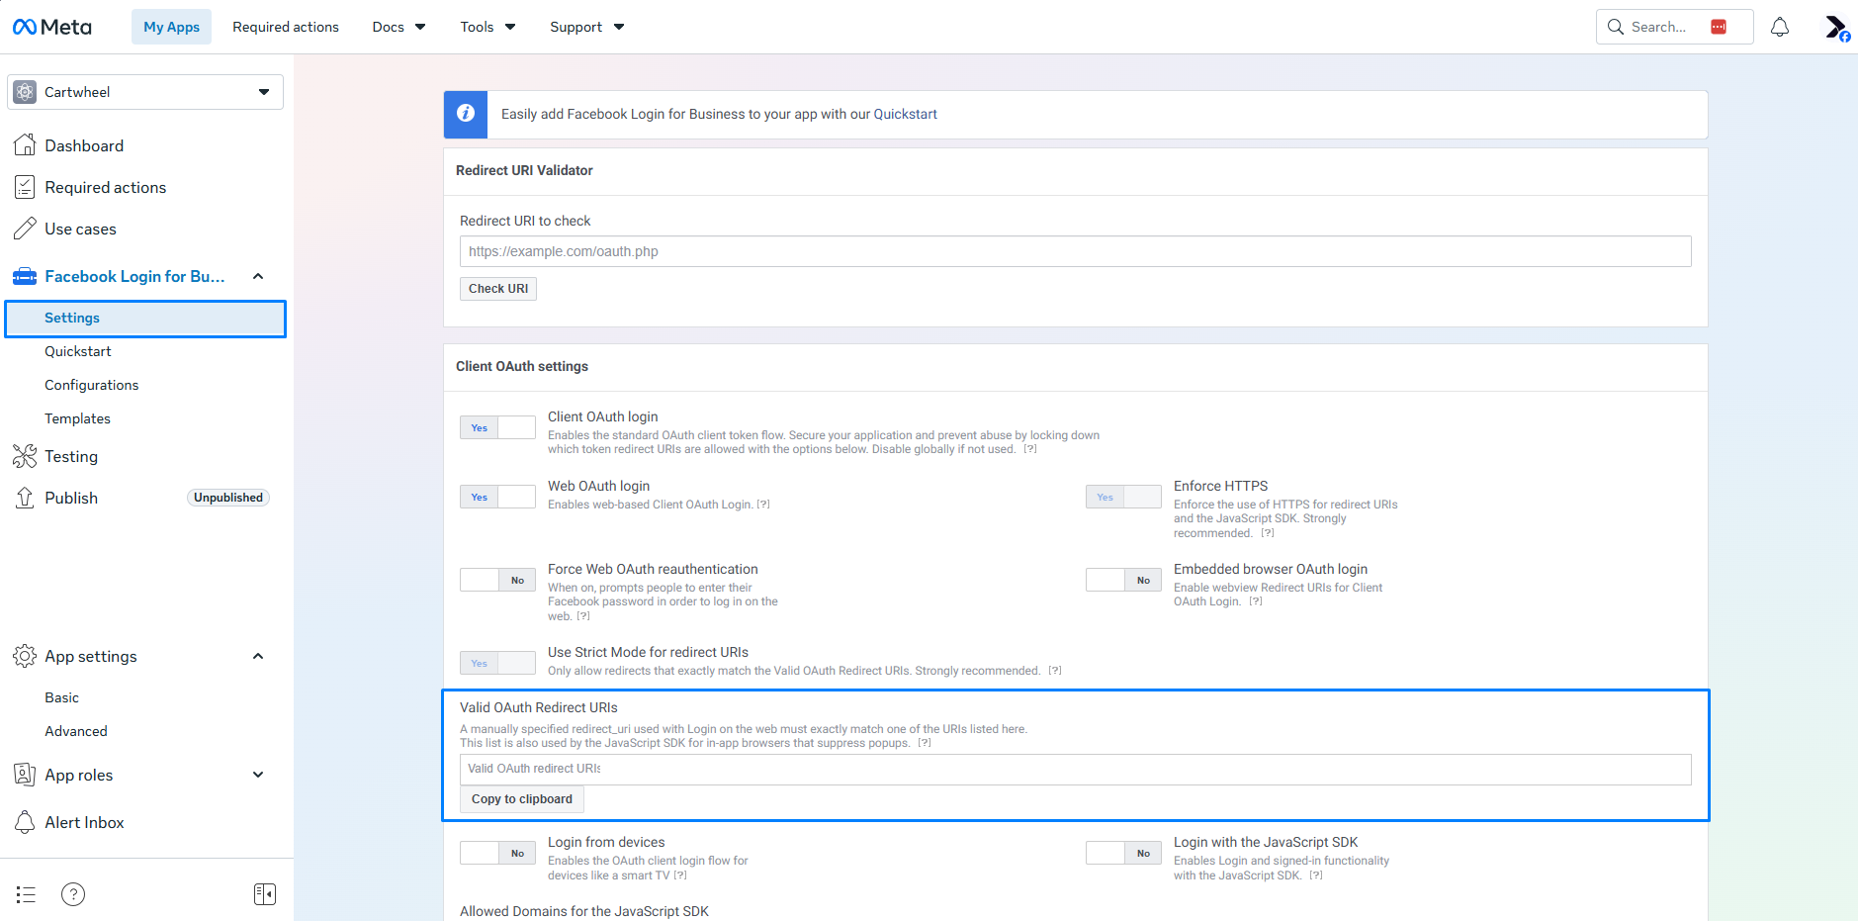The width and height of the screenshot is (1858, 921).
Task: Click Copy to clipboard button
Action: click(x=522, y=799)
